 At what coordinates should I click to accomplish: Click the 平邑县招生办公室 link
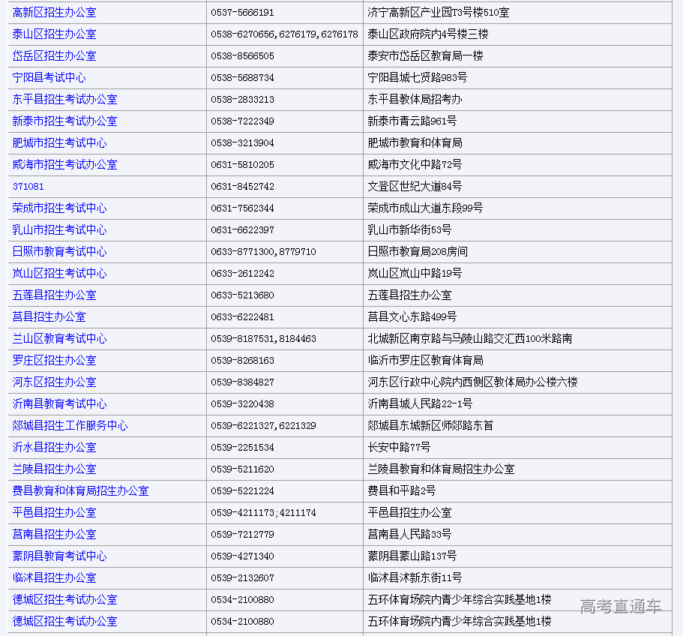pos(54,513)
